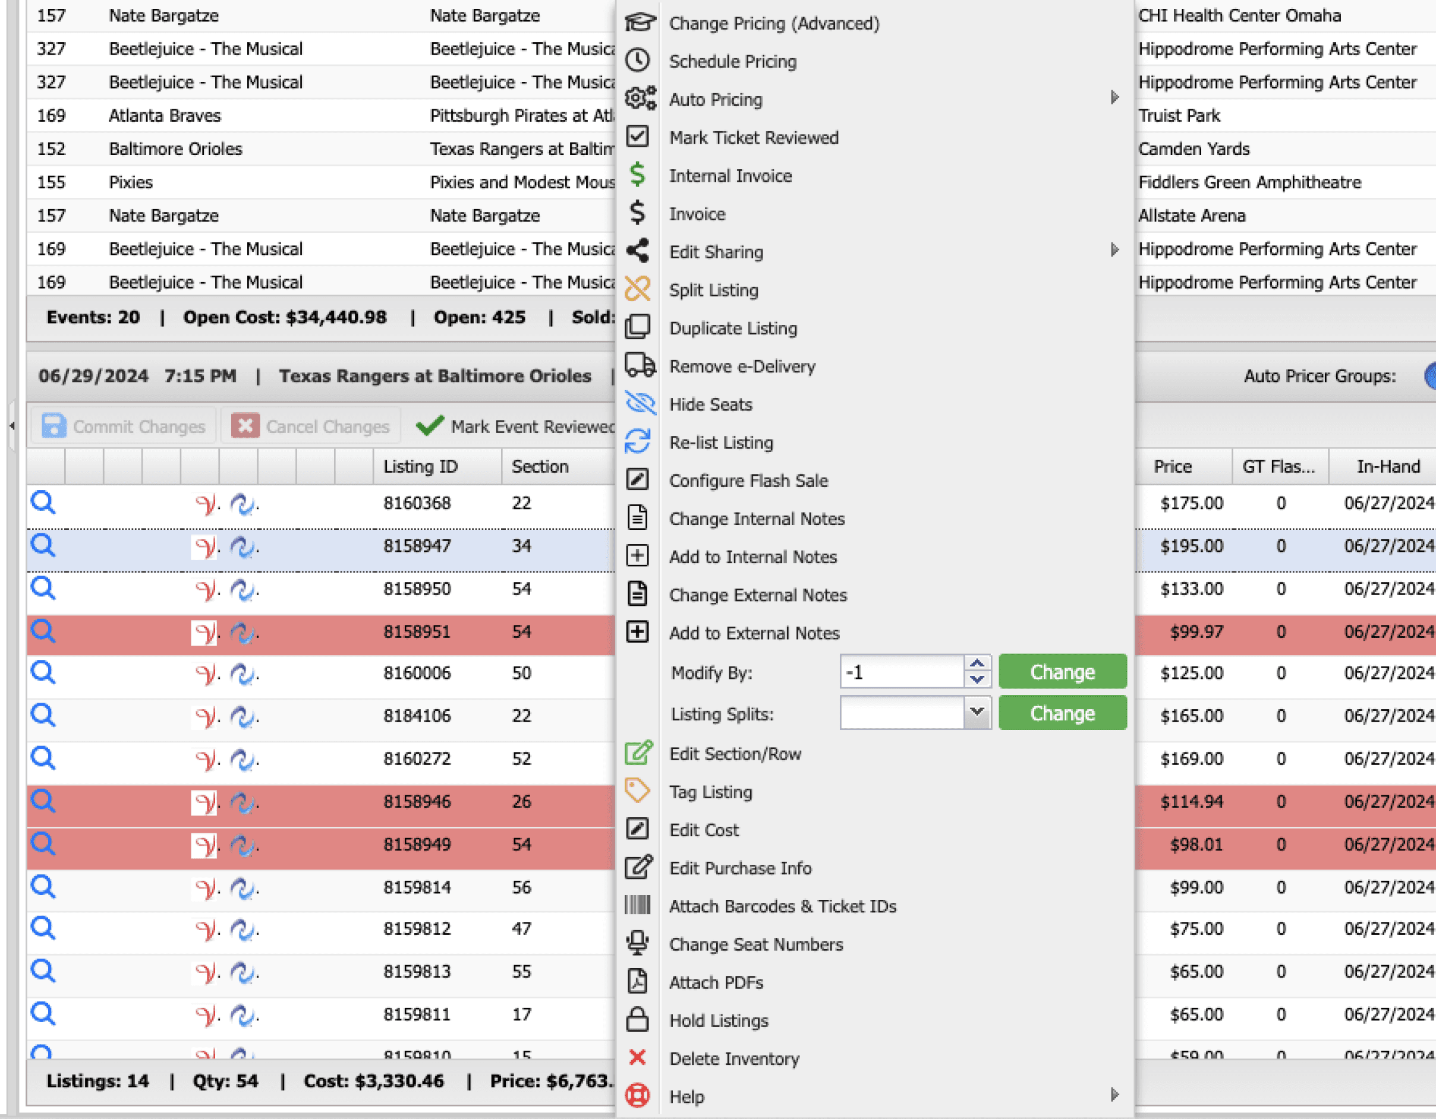Click the Tag Listing tag icon

point(637,791)
